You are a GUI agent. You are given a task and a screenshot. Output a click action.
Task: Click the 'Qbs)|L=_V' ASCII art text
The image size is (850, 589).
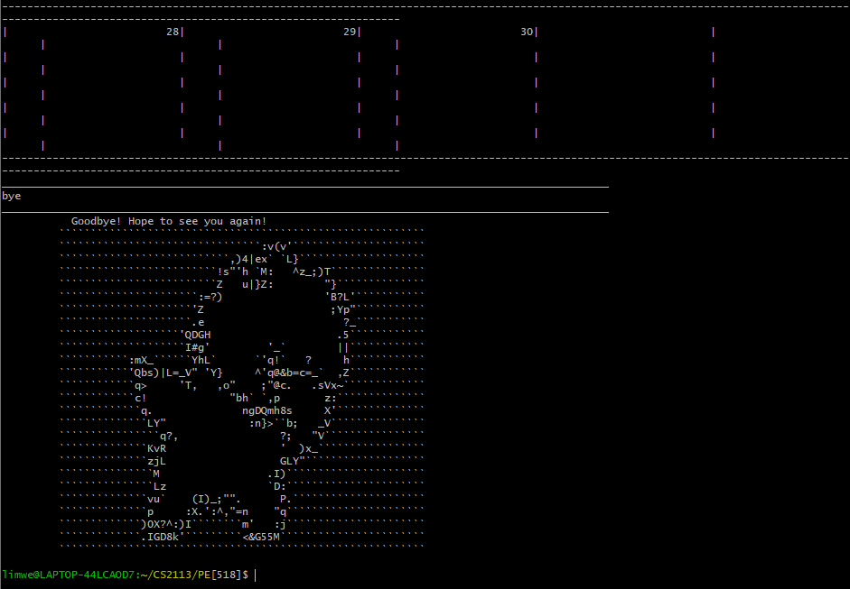pyautogui.click(x=163, y=373)
